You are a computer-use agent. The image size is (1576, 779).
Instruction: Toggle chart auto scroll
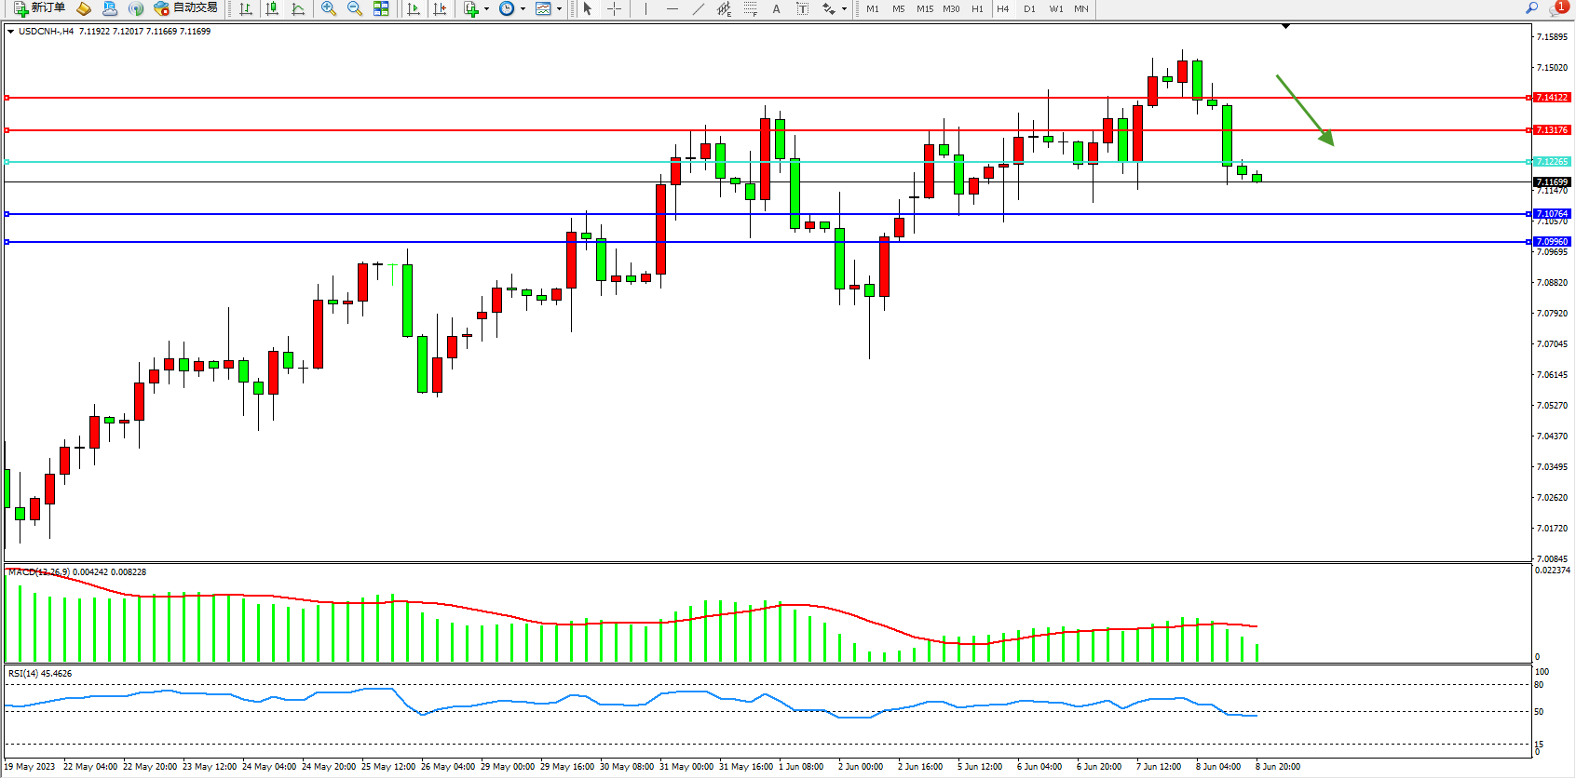point(414,8)
